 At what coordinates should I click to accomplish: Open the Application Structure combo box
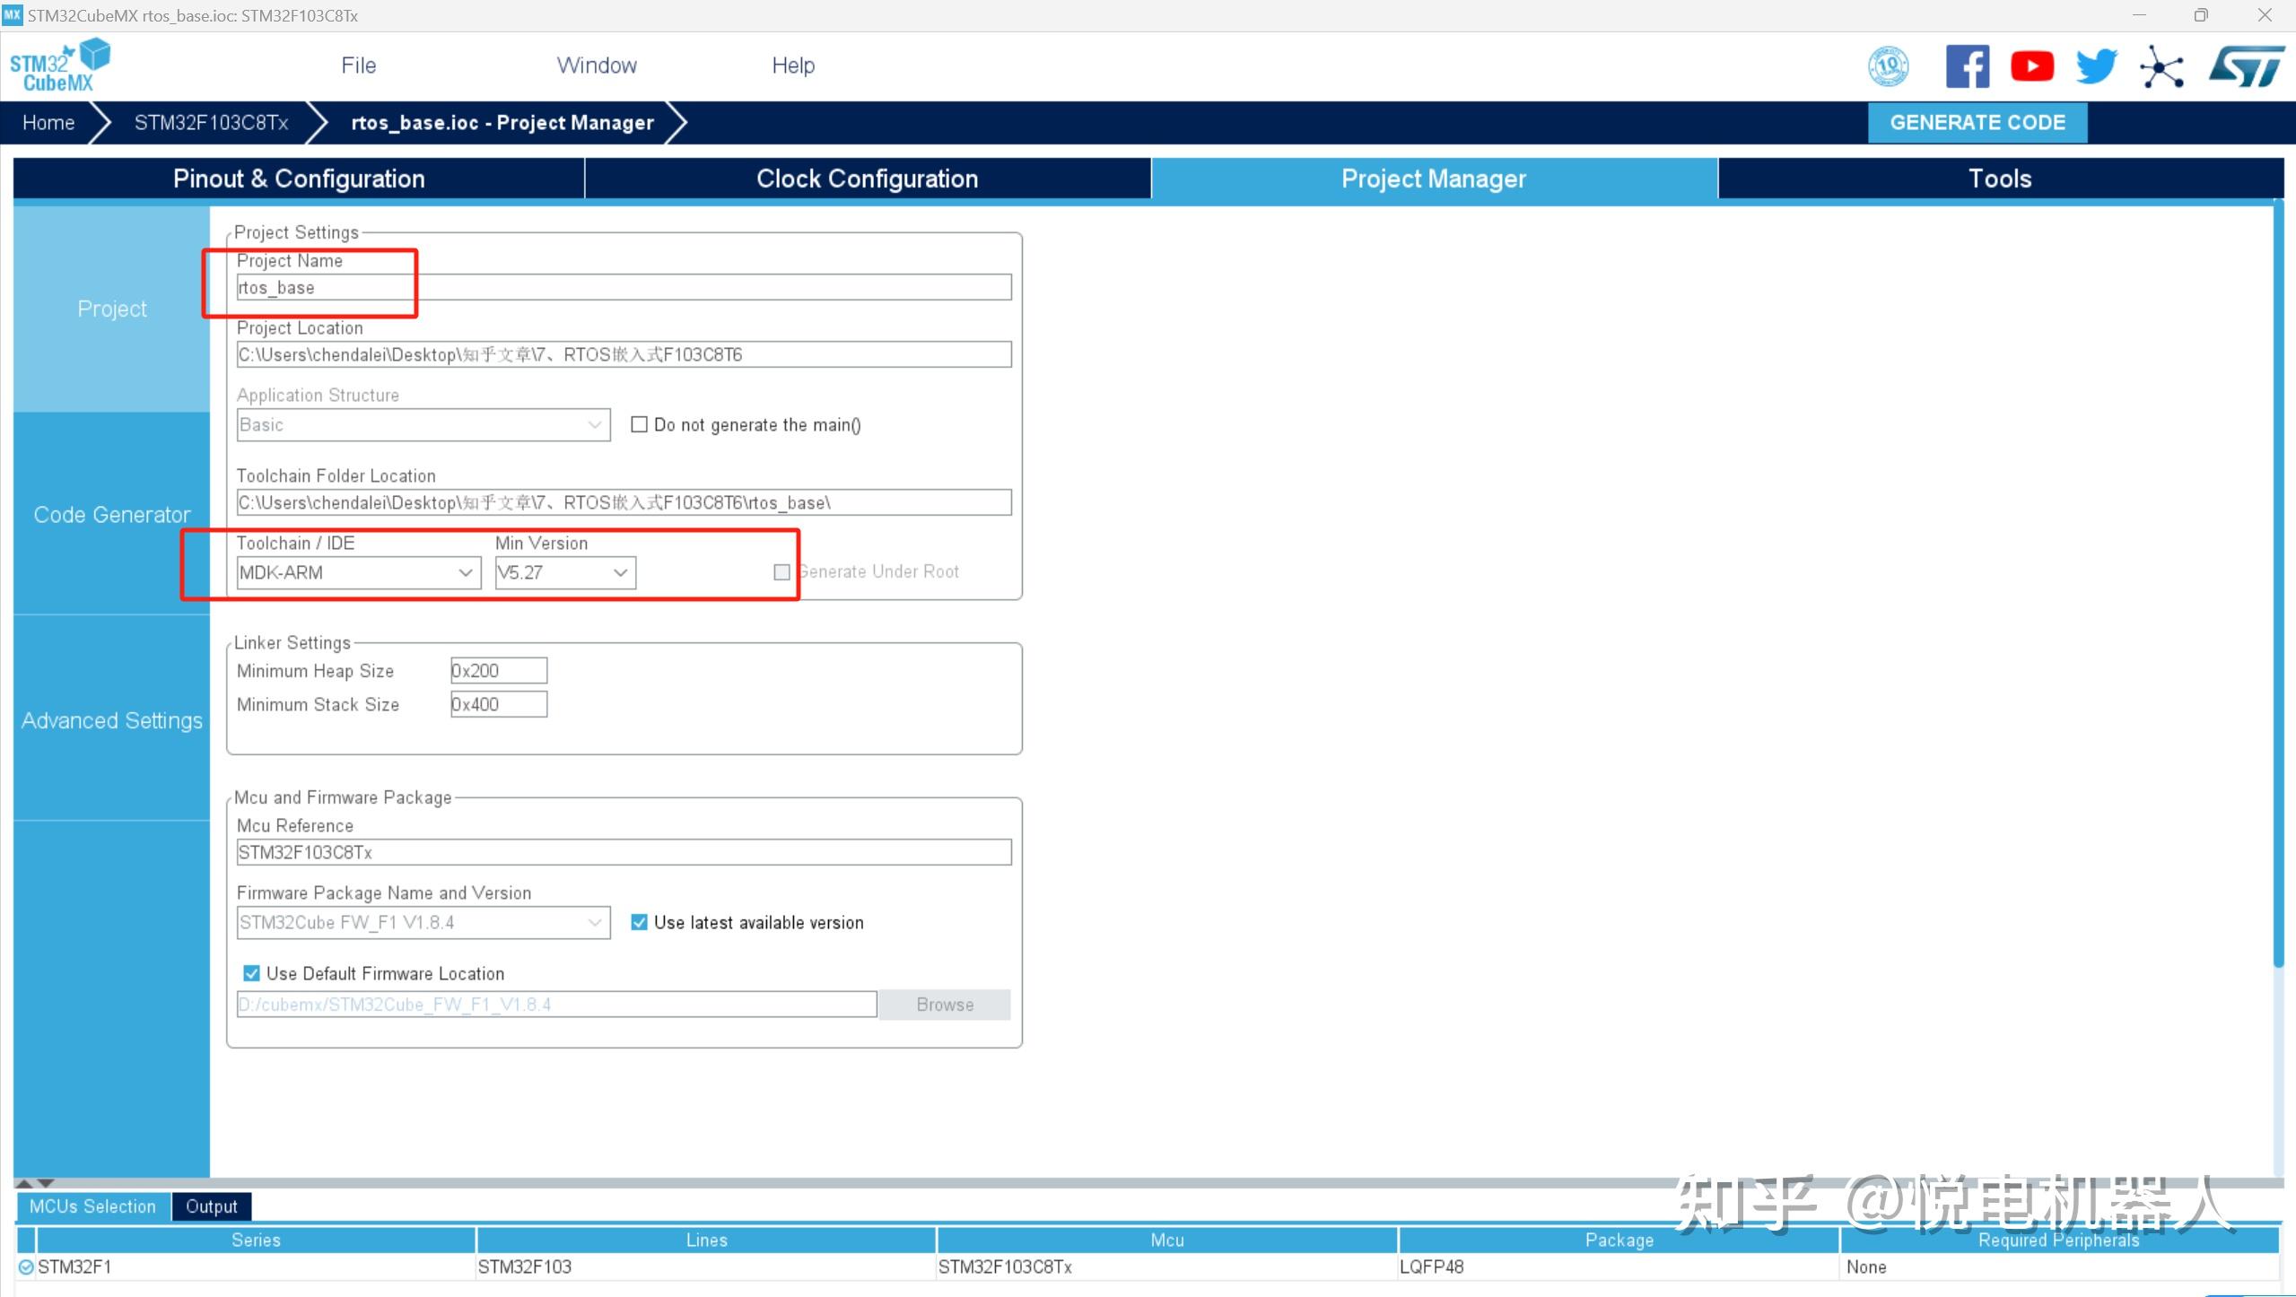pyautogui.click(x=423, y=424)
